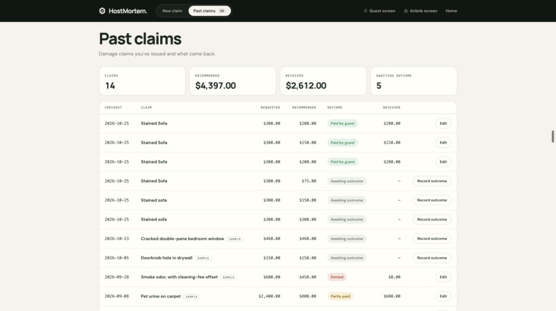Click the HostMortem hexagon logo icon
Screen dimensions: 556x311
(102, 11)
